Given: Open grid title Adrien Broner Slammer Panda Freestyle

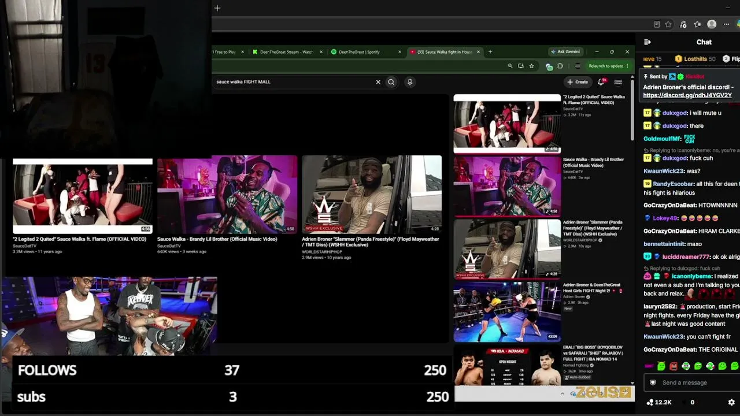Looking at the screenshot, I should 370,242.
